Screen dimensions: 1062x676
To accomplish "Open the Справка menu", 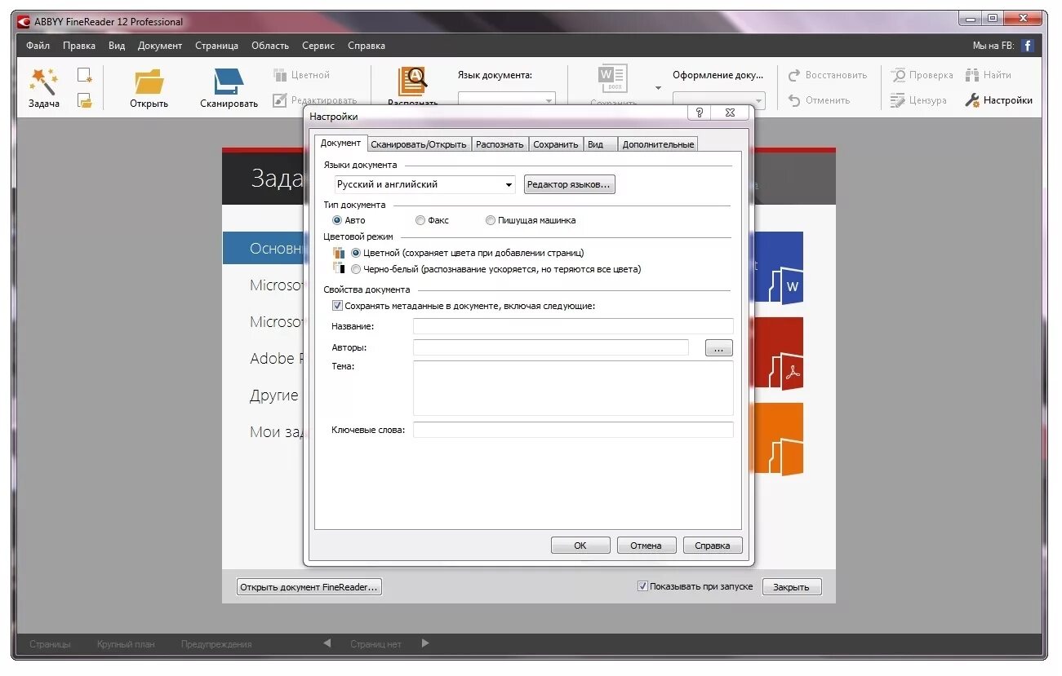I will (x=367, y=46).
